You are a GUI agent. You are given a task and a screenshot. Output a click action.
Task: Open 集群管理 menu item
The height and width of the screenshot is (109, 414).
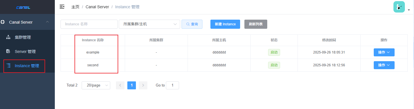[27, 37]
